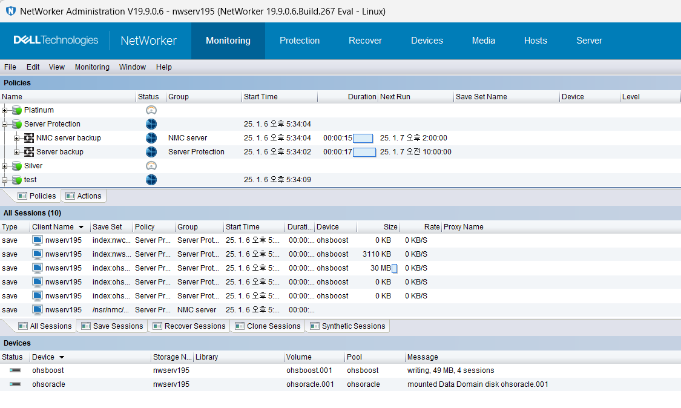The width and height of the screenshot is (681, 408).
Task: Switch to the Actions tab
Action: pos(84,196)
